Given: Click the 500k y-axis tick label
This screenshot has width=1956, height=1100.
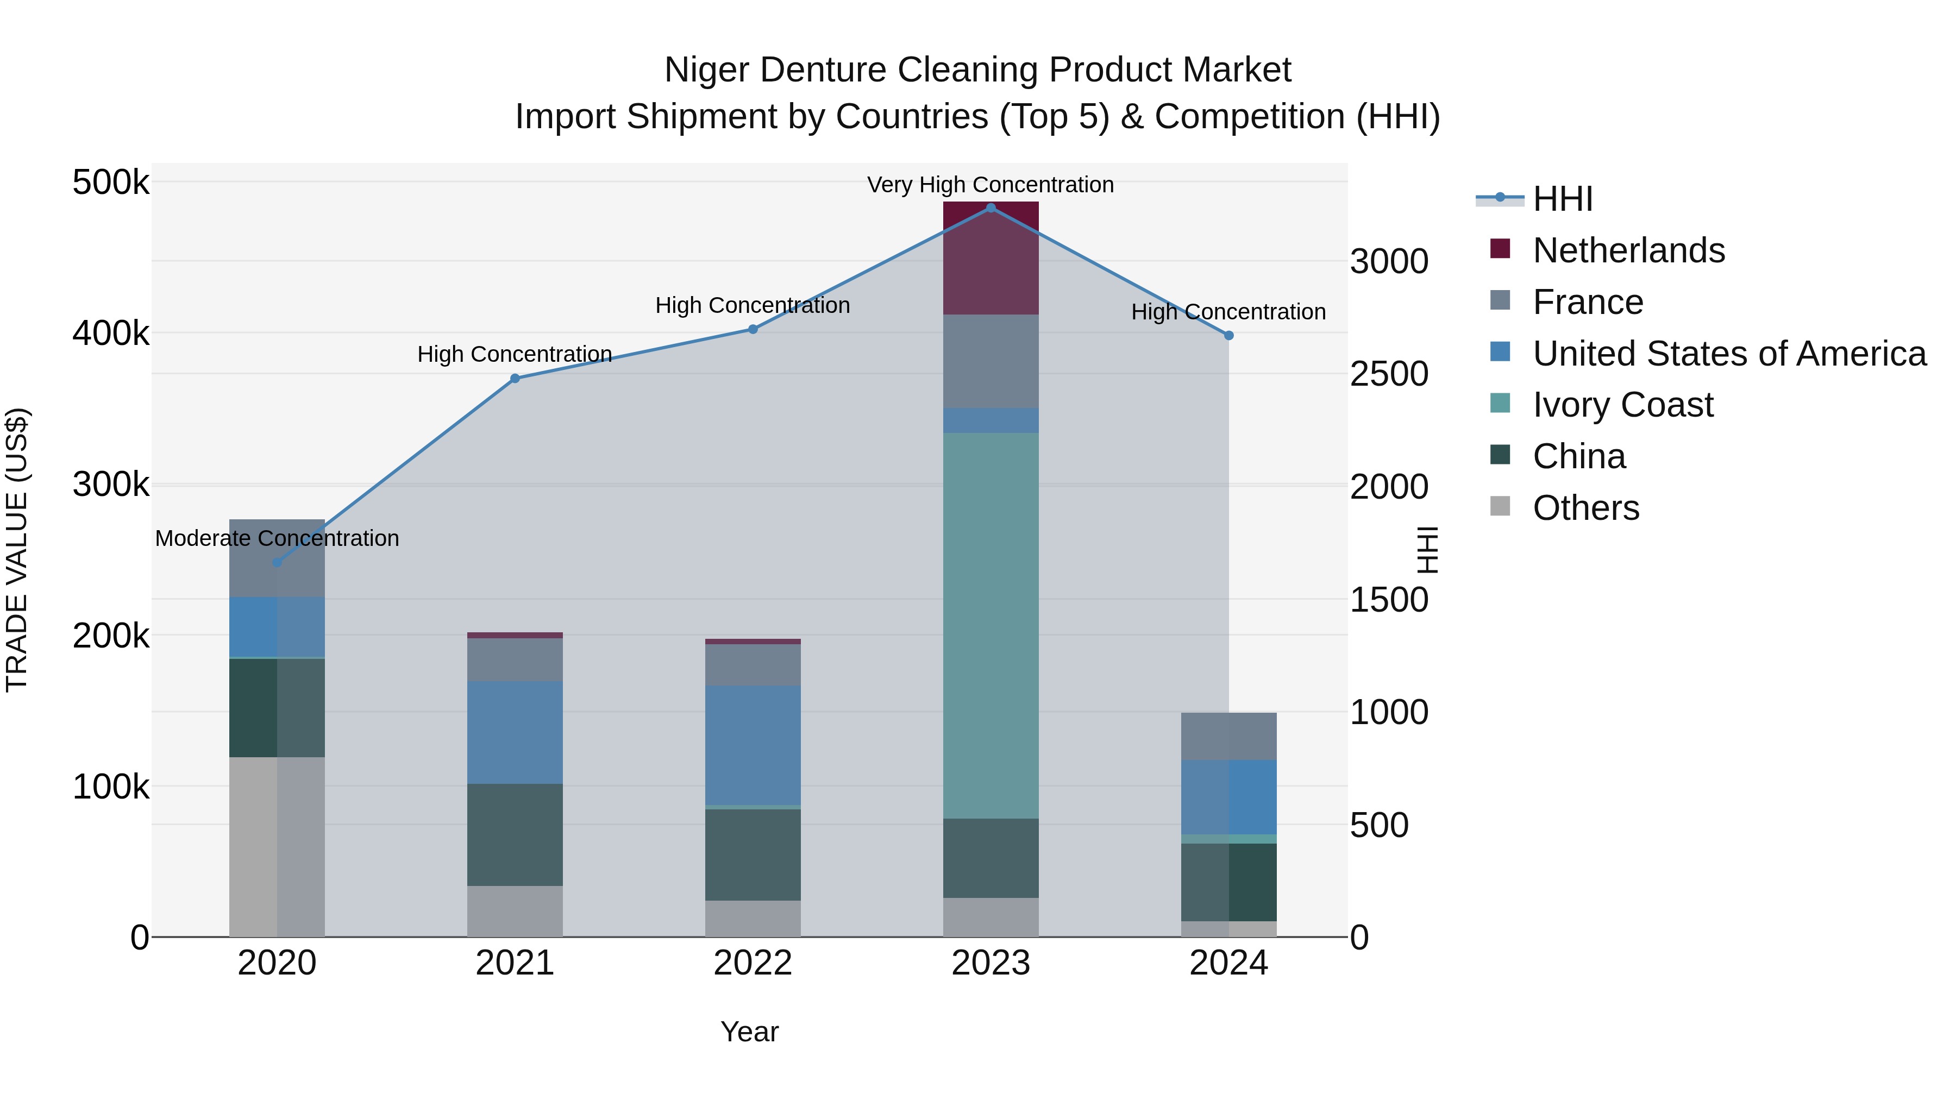Looking at the screenshot, I should (111, 182).
